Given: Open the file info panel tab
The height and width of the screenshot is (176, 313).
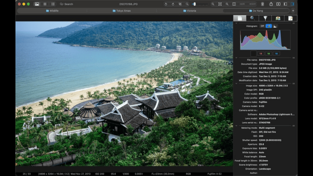Looking at the screenshot, I should 240,18.
